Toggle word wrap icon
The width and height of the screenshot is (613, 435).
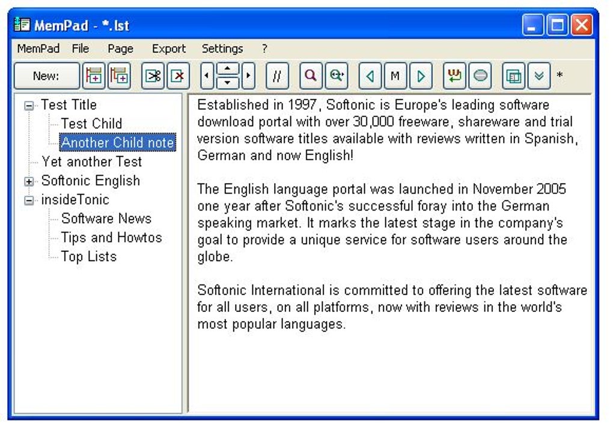(454, 76)
